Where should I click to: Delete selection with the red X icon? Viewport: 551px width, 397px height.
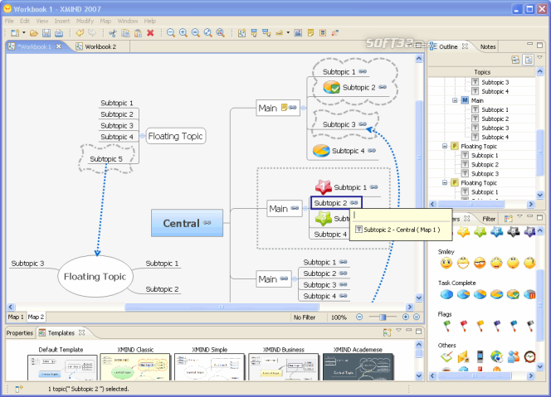150,33
